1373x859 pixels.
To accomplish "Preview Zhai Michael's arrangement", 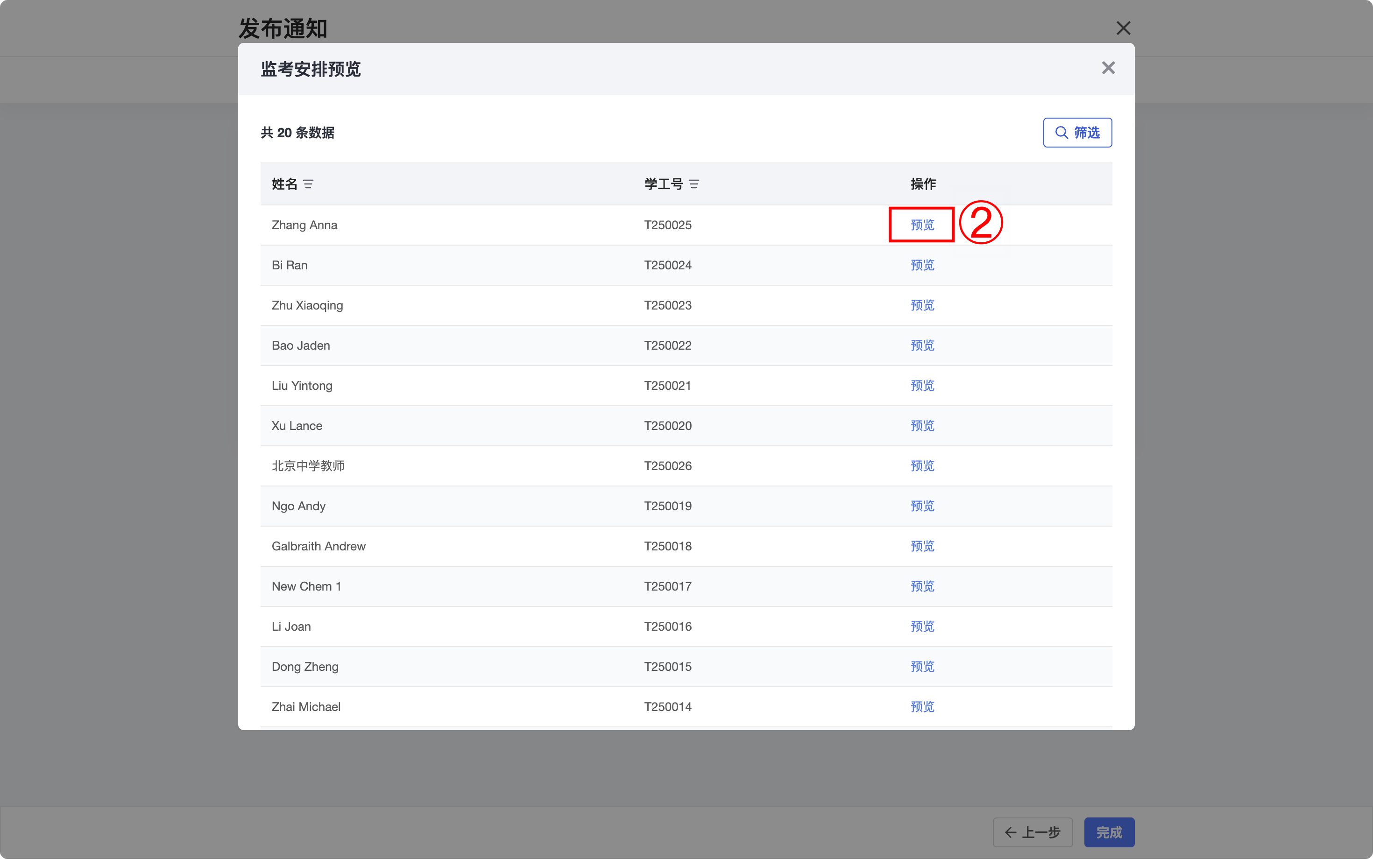I will point(922,707).
